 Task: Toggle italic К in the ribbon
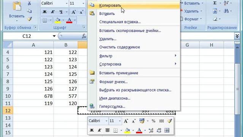53,12
